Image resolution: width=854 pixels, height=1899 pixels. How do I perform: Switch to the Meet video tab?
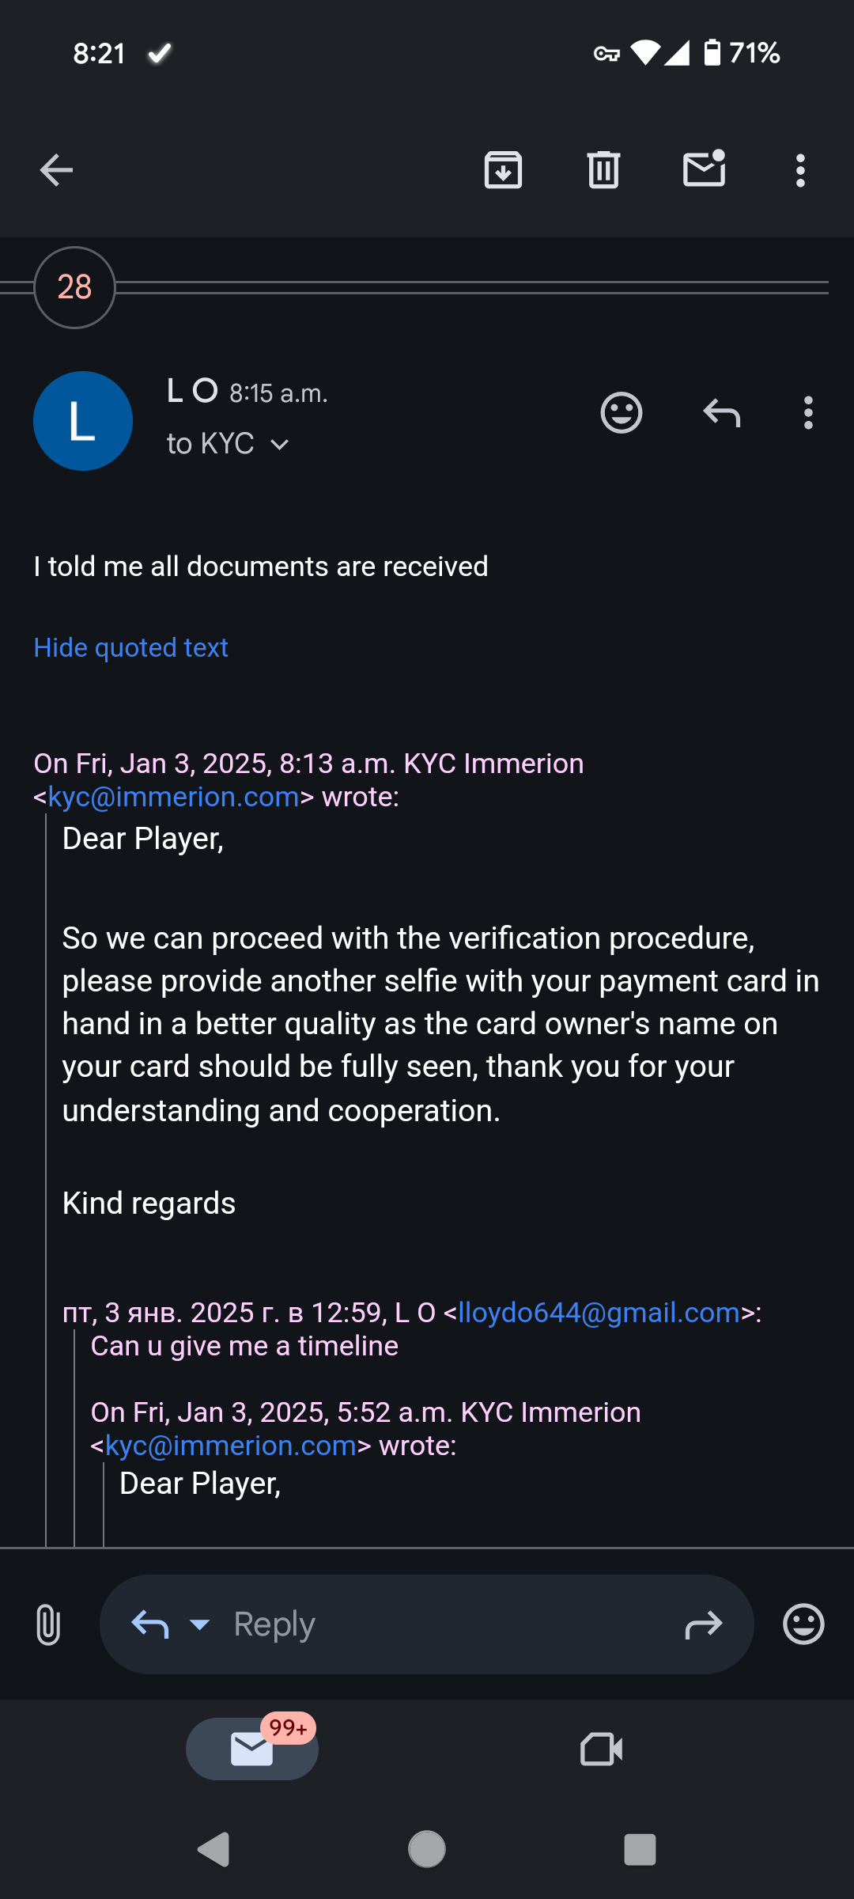[601, 1749]
